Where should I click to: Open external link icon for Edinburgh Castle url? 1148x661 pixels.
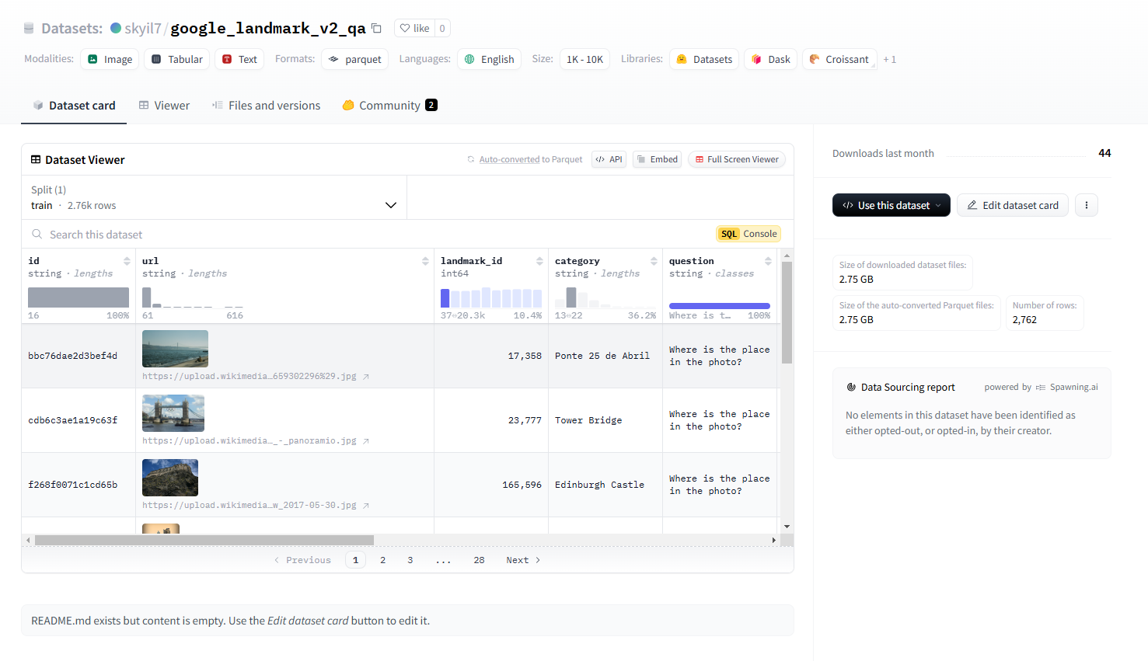(365, 506)
